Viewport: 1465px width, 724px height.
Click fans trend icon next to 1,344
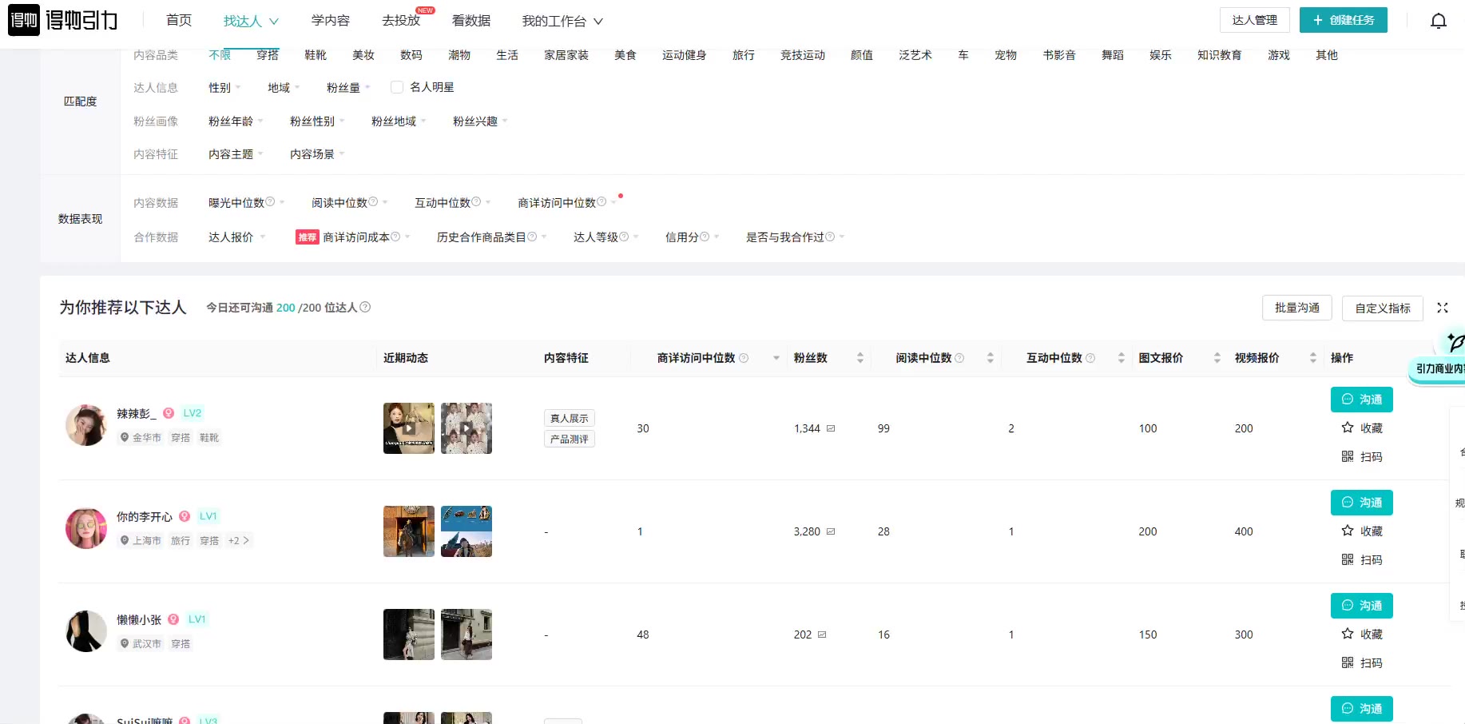pyautogui.click(x=831, y=428)
